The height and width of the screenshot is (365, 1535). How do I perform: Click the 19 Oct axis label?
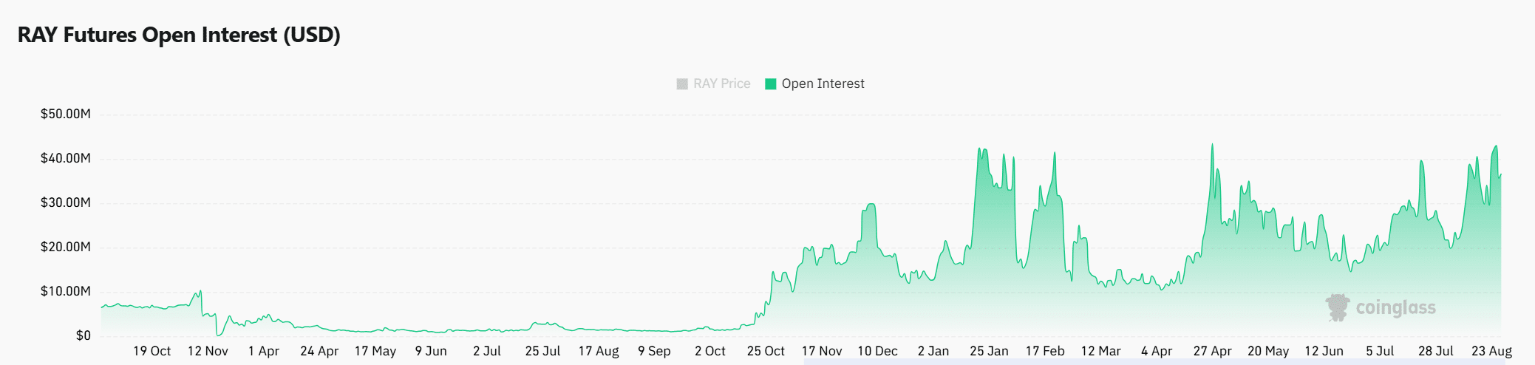[x=152, y=351]
